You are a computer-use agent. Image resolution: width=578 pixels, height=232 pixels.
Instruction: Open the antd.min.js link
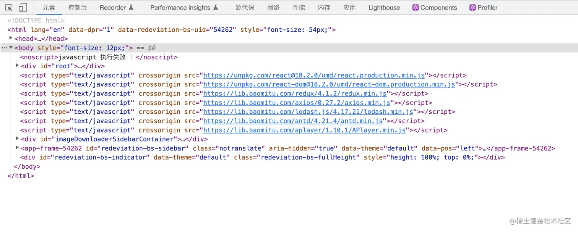pyautogui.click(x=293, y=121)
